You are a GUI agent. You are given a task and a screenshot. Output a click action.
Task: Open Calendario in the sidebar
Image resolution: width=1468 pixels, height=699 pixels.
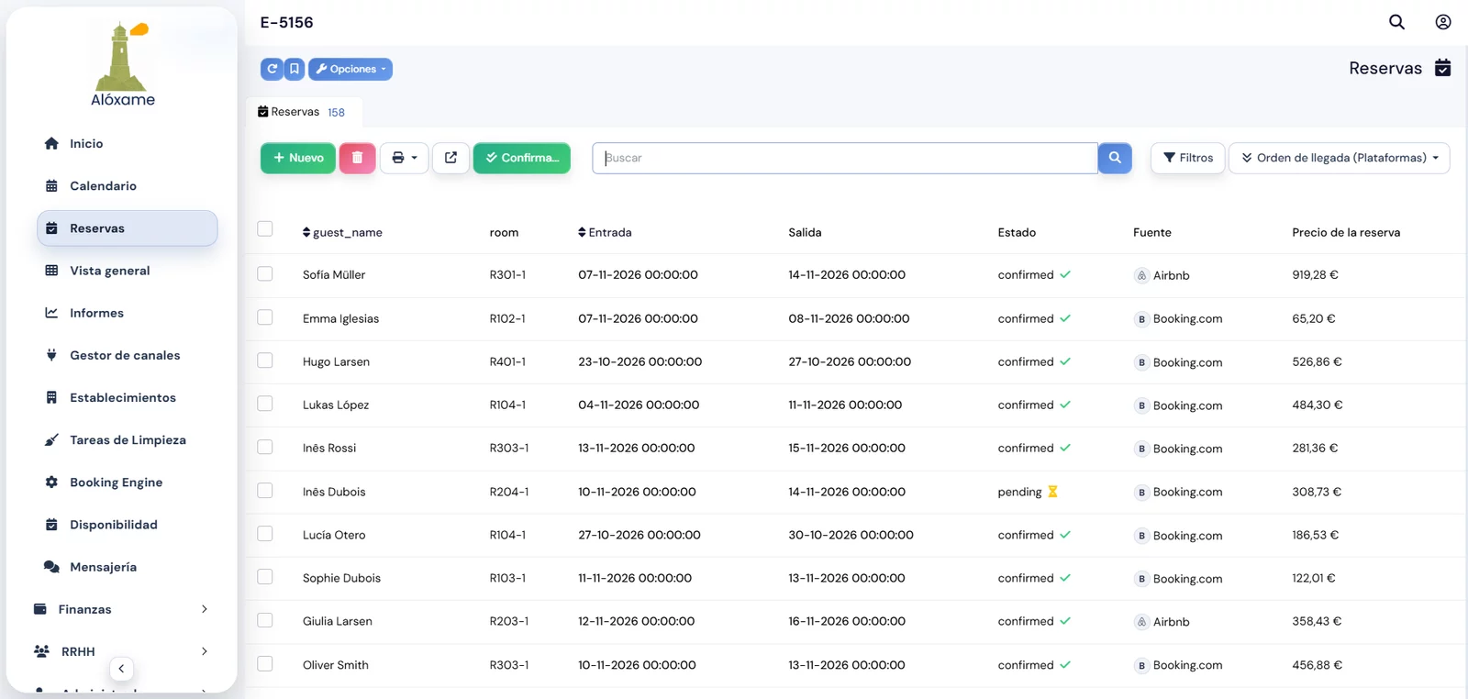click(103, 186)
